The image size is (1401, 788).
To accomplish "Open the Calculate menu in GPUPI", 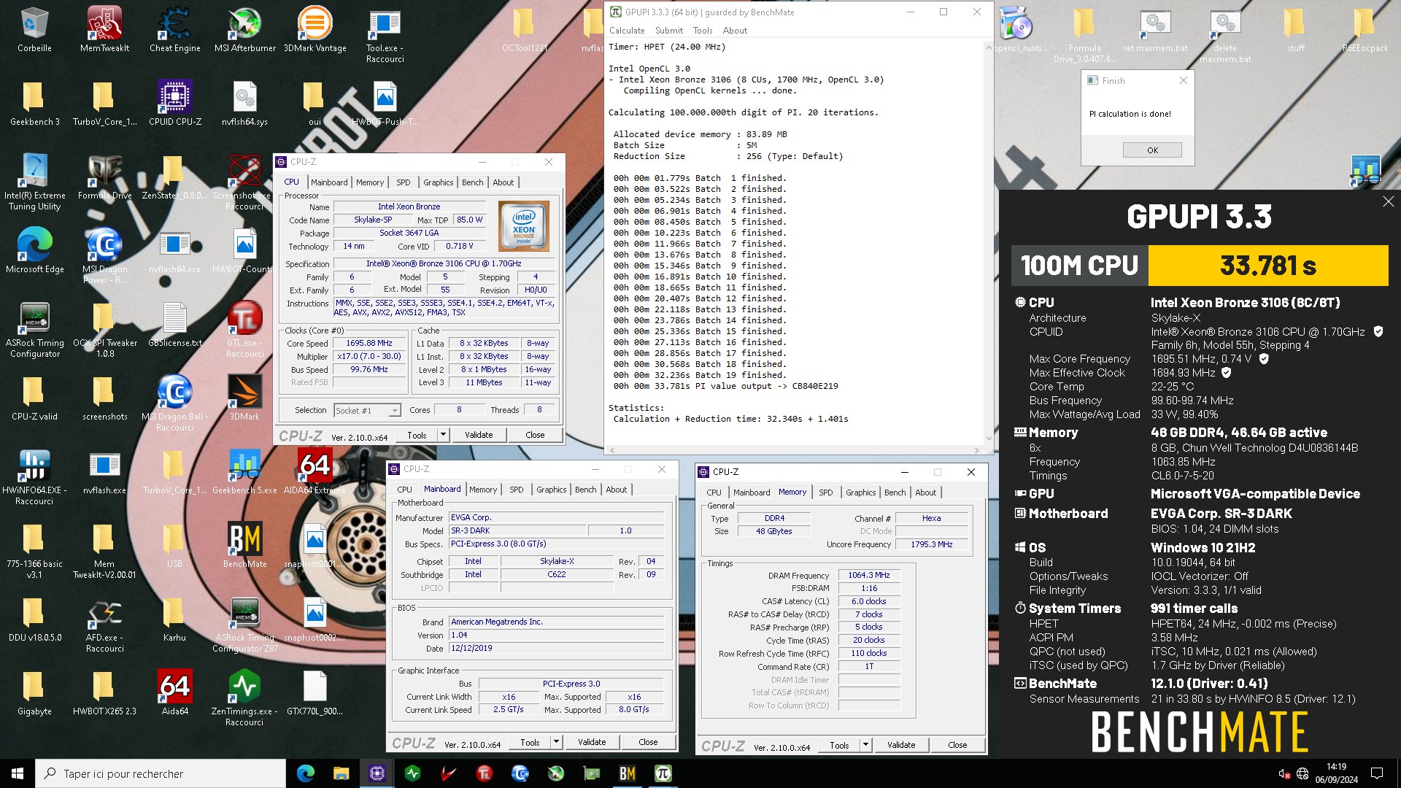I will (627, 31).
